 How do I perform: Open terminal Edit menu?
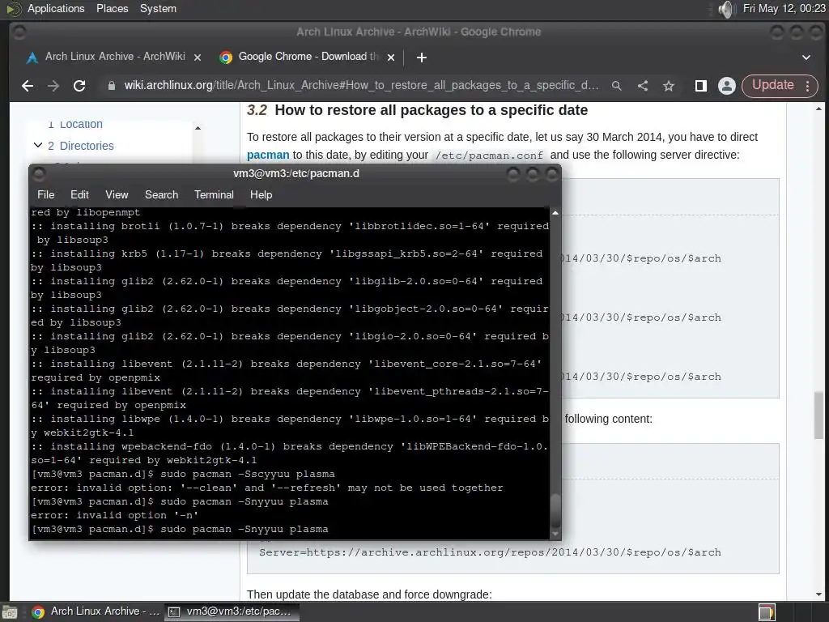(79, 194)
